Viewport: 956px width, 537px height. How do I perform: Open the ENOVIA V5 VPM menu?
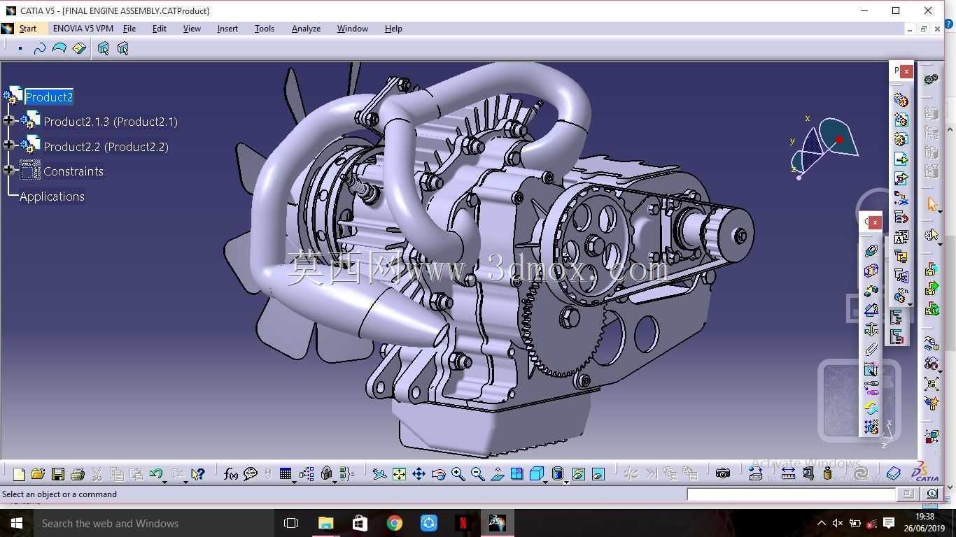83,29
